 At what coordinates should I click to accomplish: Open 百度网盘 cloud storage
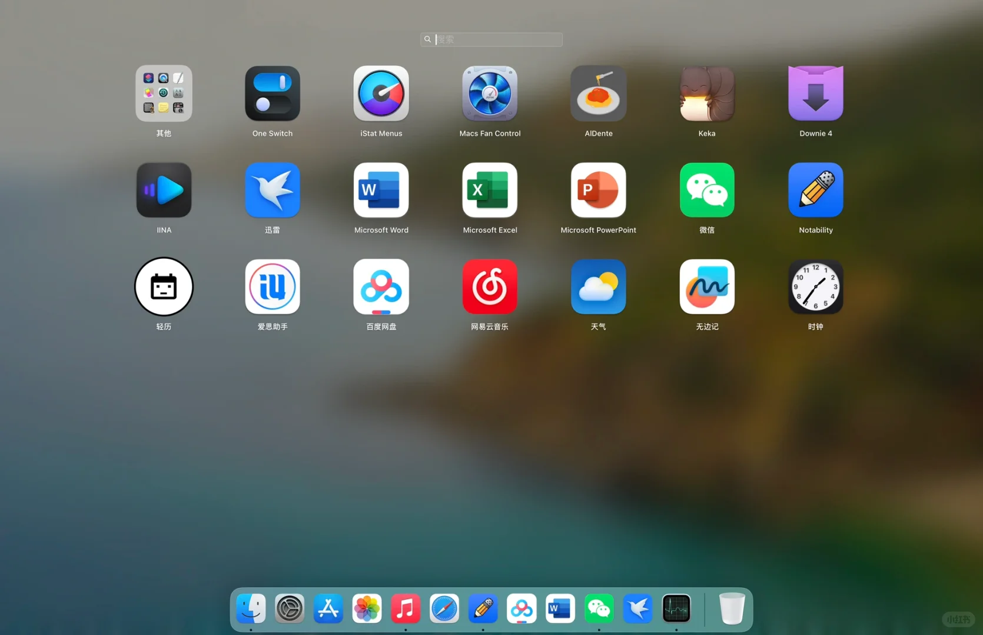click(x=381, y=286)
